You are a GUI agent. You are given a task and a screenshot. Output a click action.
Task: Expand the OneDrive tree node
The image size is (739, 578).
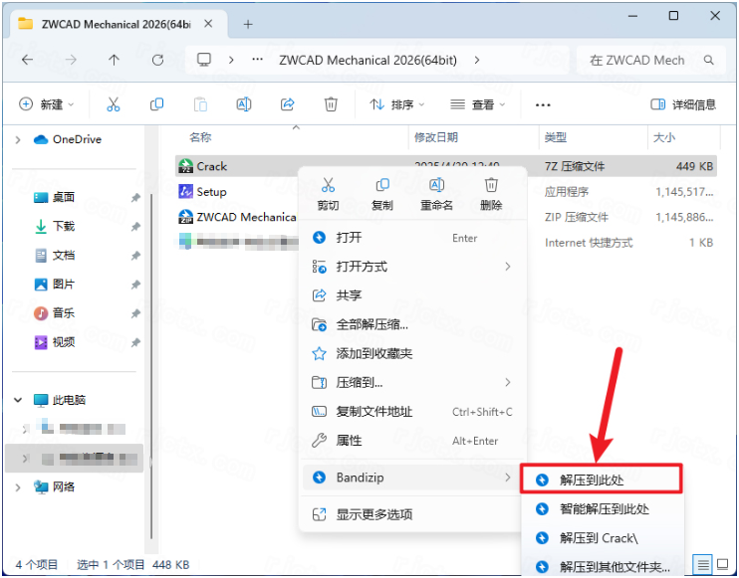point(18,140)
